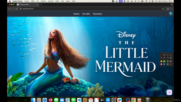Open Reminders from the dock
Screen dimensions: 181x102
[96, 100]
